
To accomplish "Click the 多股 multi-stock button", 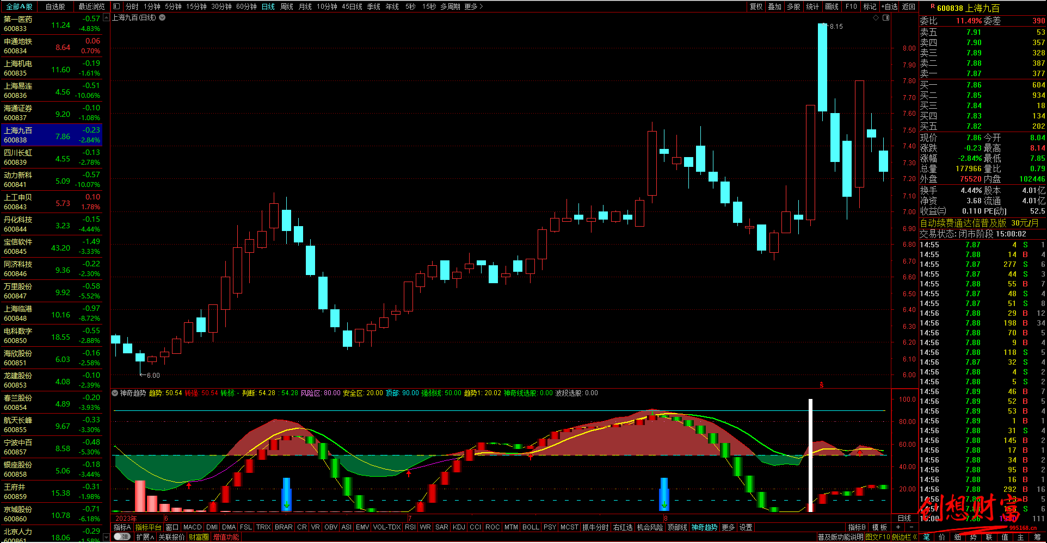I will [x=793, y=7].
